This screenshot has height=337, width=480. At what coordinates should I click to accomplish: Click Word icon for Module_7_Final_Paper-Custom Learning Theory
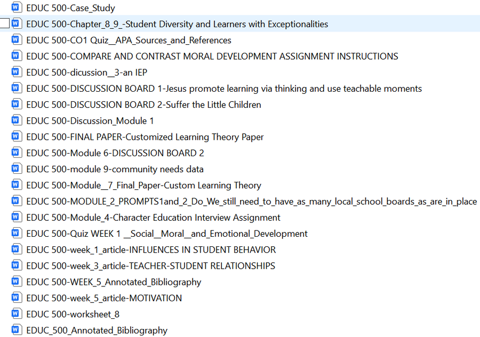tap(17, 184)
